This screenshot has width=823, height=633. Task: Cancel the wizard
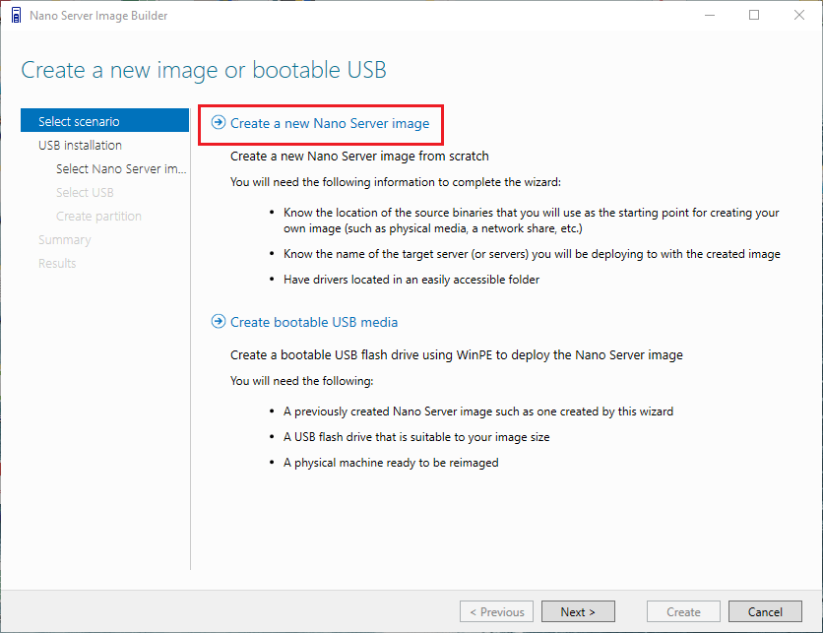[x=765, y=611]
